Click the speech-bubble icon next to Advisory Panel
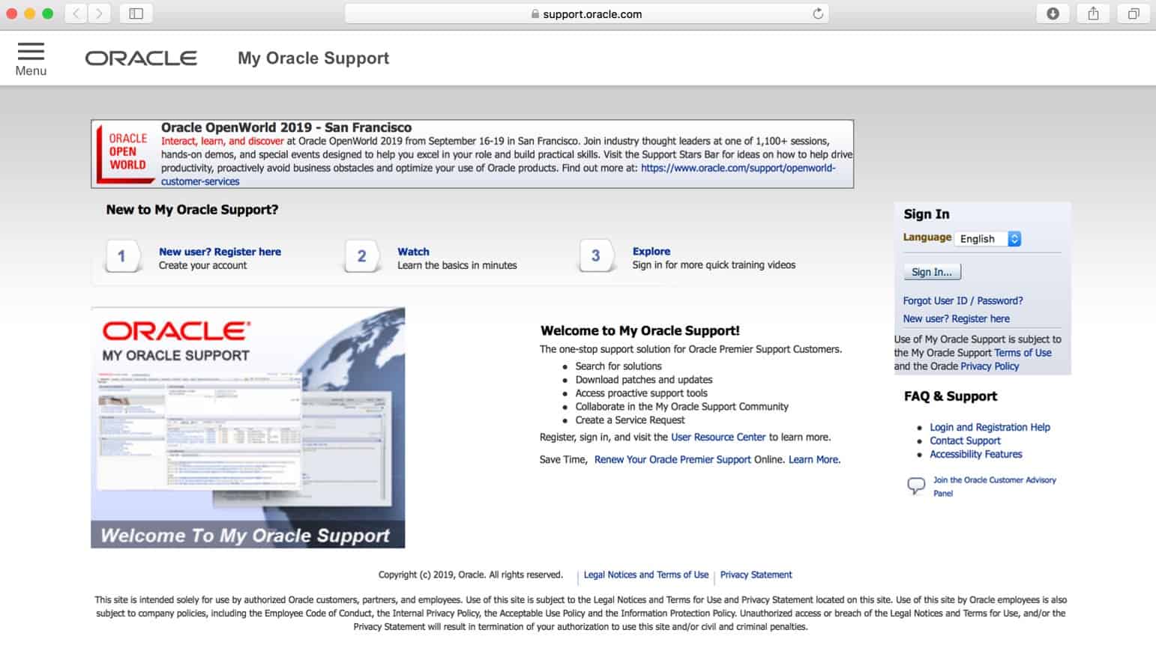This screenshot has width=1156, height=657. click(x=915, y=485)
